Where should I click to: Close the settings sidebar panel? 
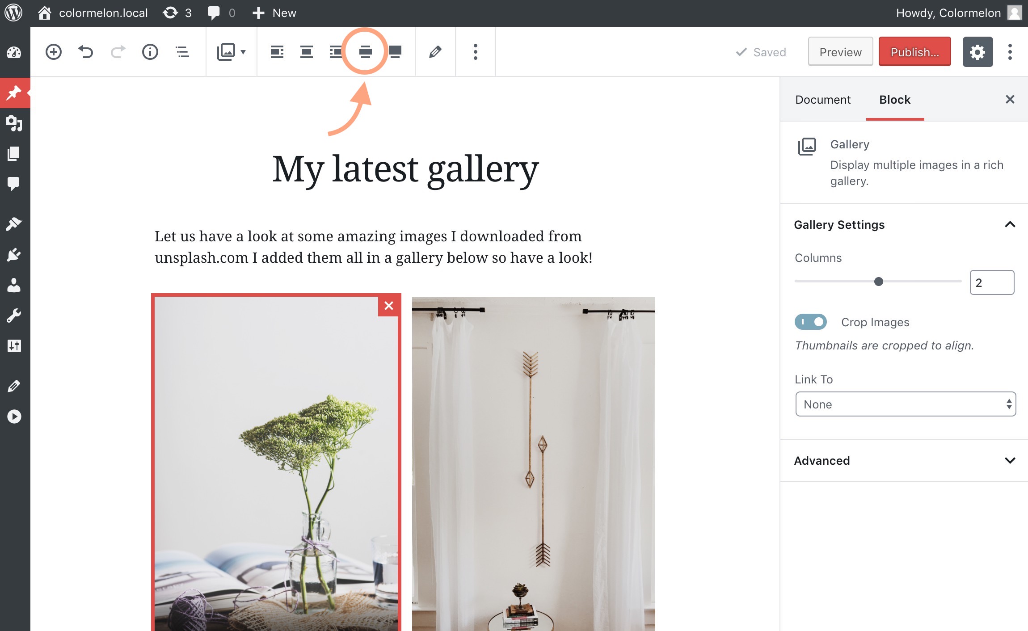(1010, 99)
